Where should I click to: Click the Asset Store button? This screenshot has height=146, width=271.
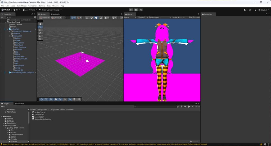pyautogui.click(x=30, y=10)
